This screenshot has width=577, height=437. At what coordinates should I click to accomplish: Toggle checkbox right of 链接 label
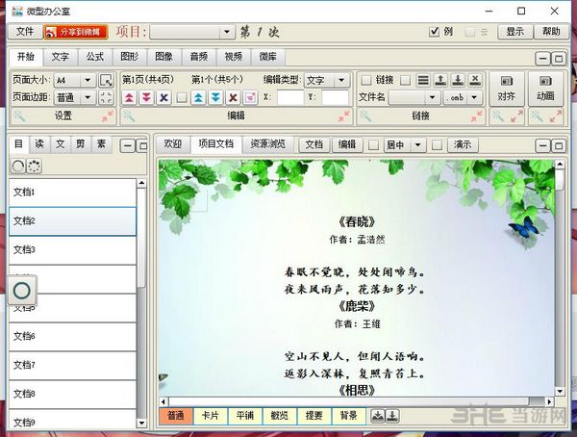click(x=405, y=80)
